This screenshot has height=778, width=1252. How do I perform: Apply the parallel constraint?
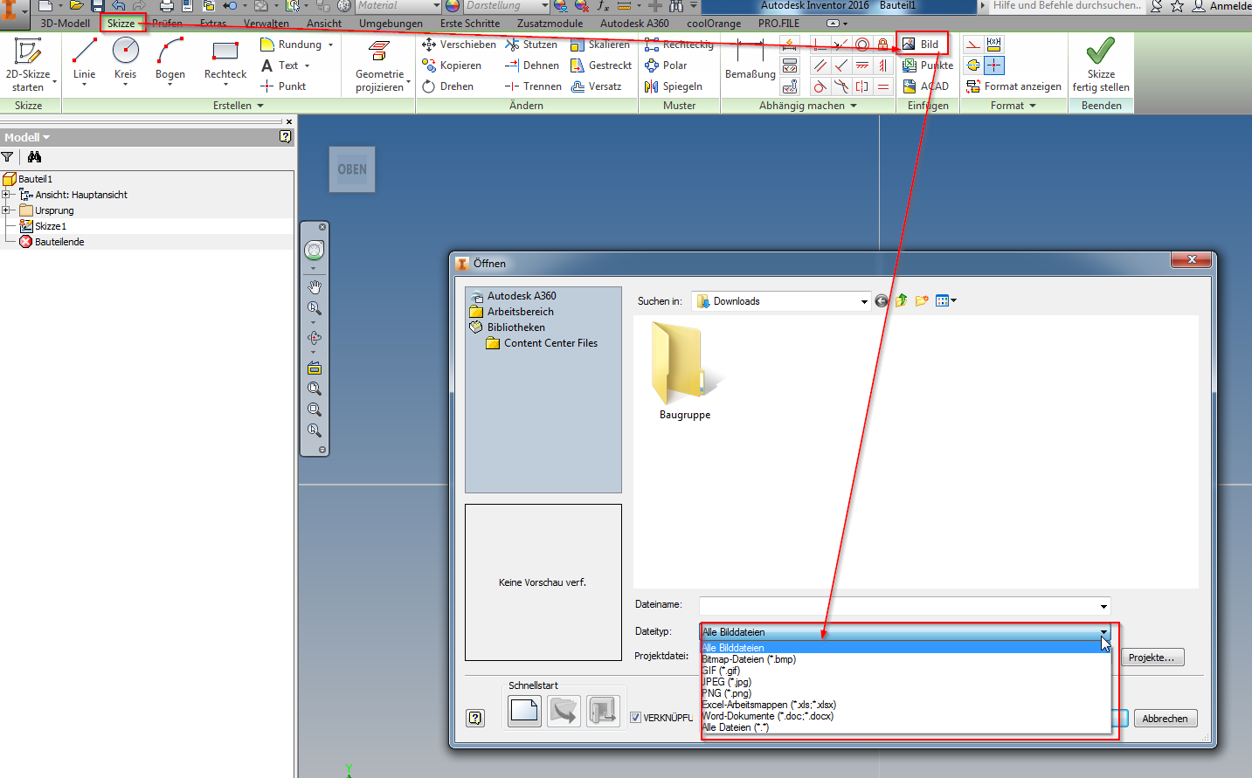tap(820, 65)
